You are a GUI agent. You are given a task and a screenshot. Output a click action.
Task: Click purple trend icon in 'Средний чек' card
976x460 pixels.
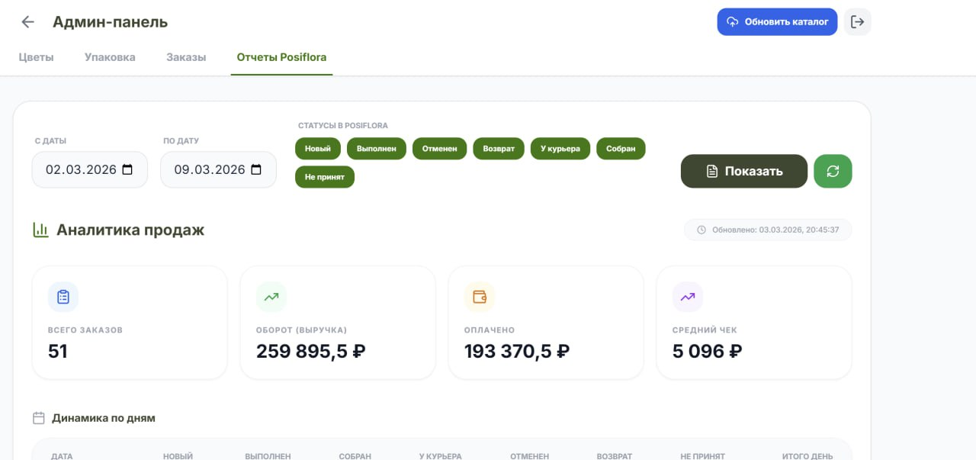click(688, 297)
